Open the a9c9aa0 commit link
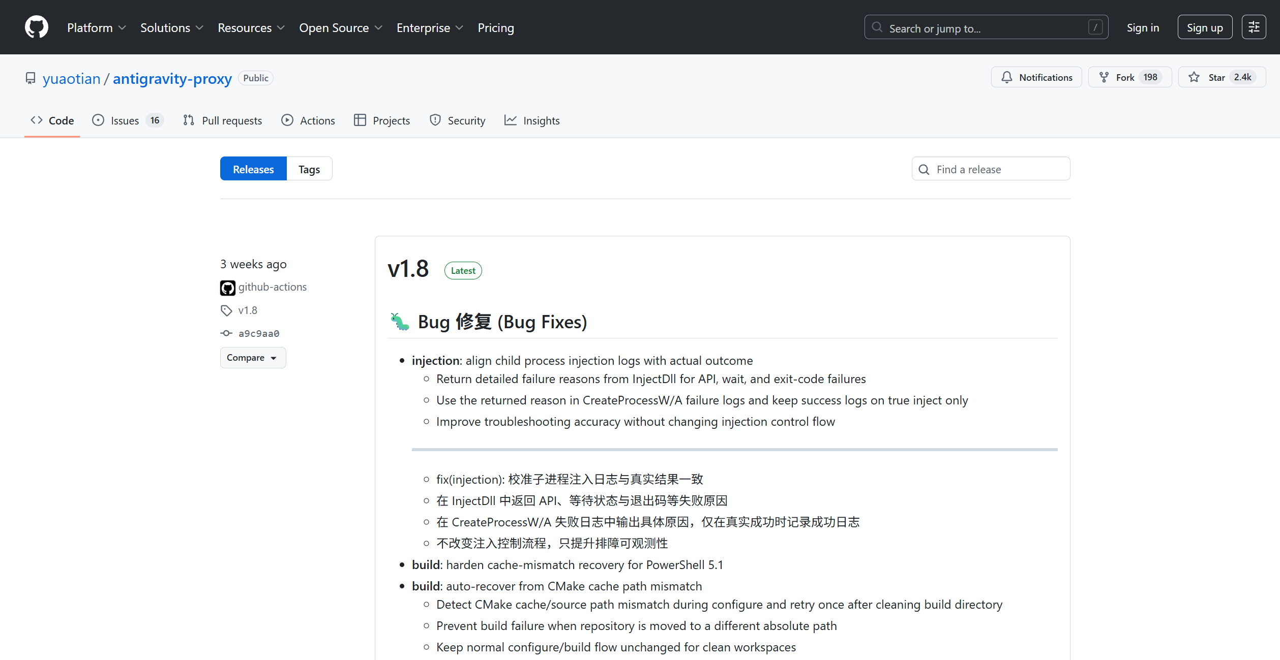1280x660 pixels. coord(258,333)
